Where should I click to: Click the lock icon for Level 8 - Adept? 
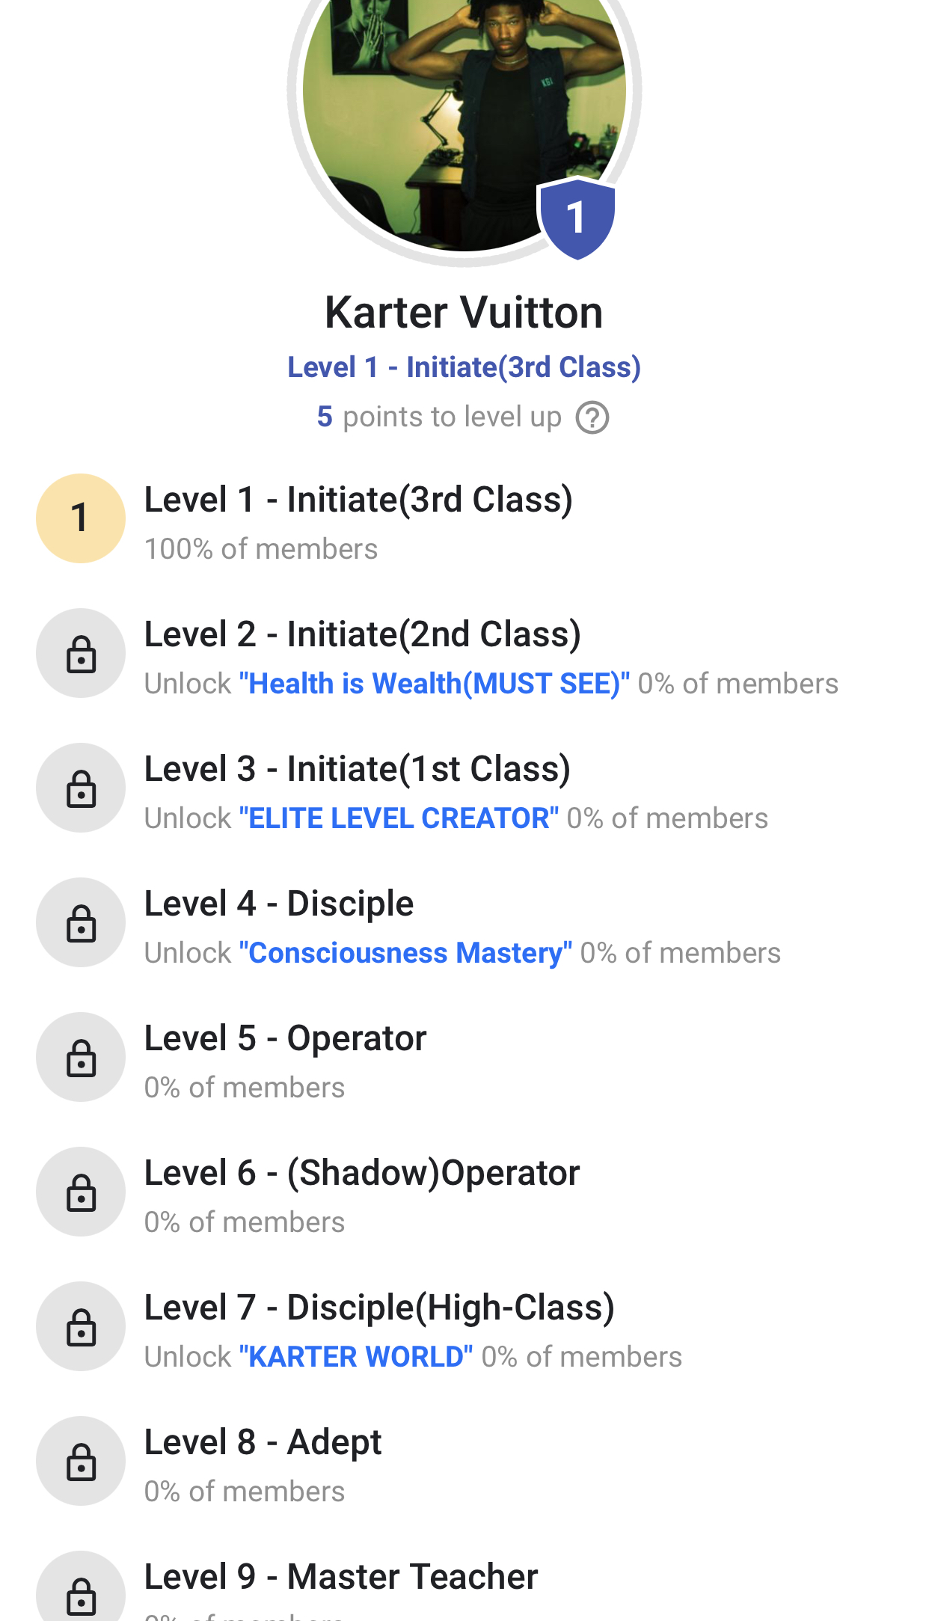tap(80, 1462)
